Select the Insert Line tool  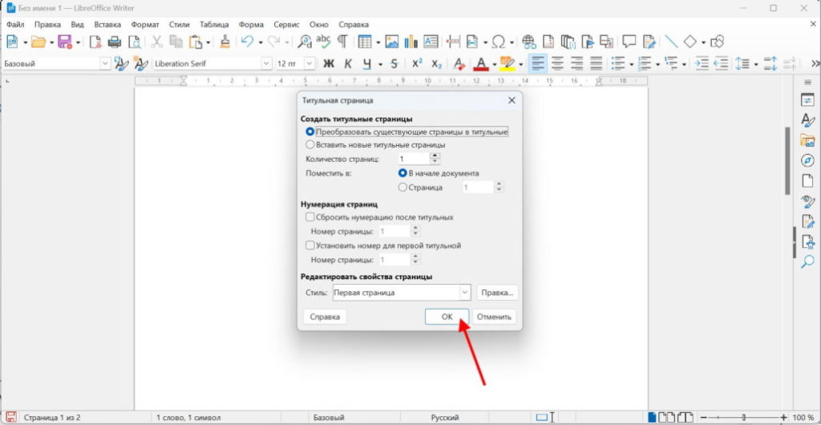(671, 42)
